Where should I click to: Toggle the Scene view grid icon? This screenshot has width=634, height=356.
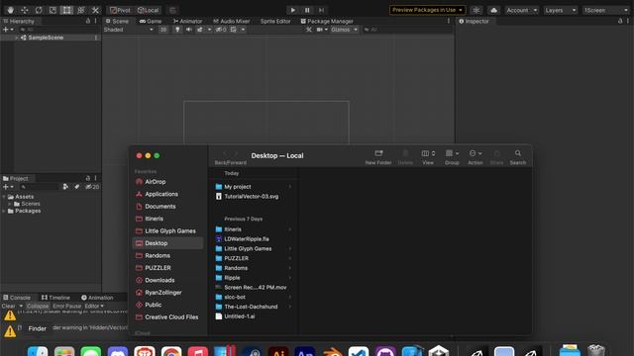[234, 30]
